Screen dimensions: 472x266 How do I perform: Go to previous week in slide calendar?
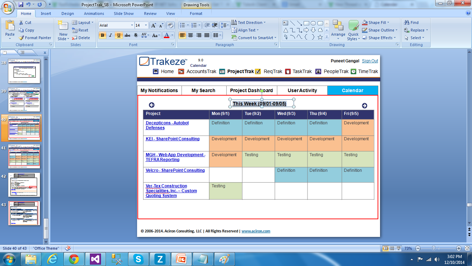click(x=152, y=105)
